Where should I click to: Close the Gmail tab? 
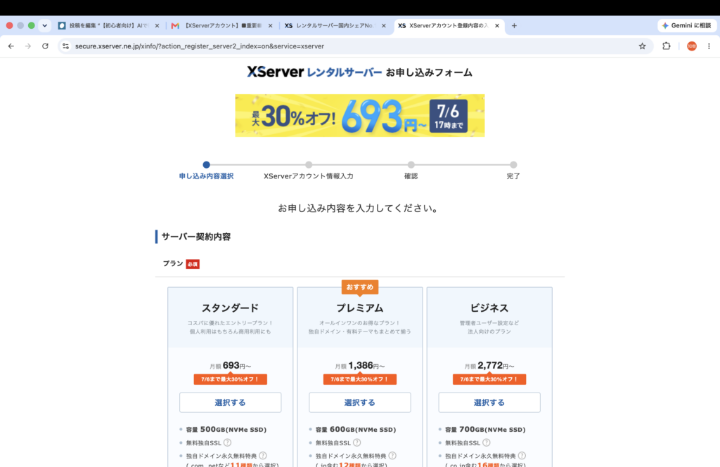tap(270, 26)
